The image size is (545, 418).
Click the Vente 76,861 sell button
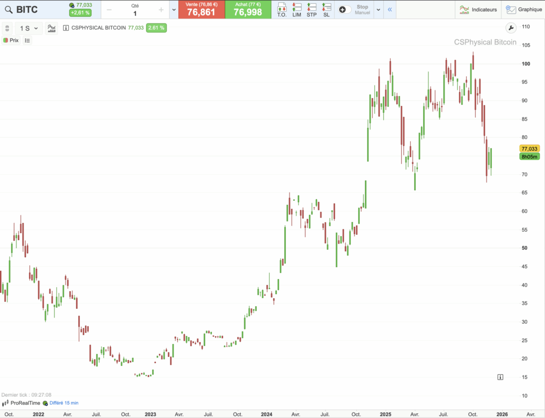[202, 9]
